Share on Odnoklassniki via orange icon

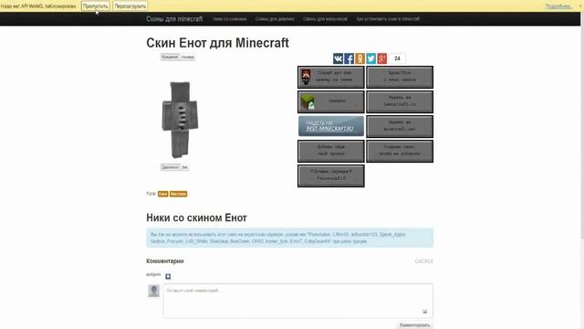[x=360, y=58]
